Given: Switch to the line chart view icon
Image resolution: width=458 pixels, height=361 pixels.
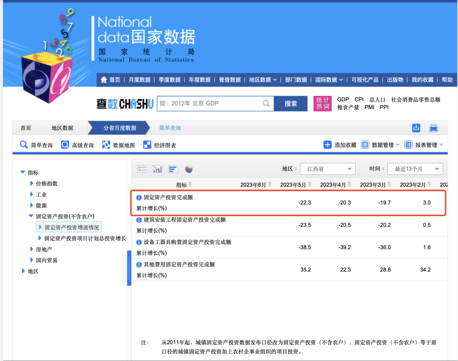Looking at the screenshot, I should [157, 169].
